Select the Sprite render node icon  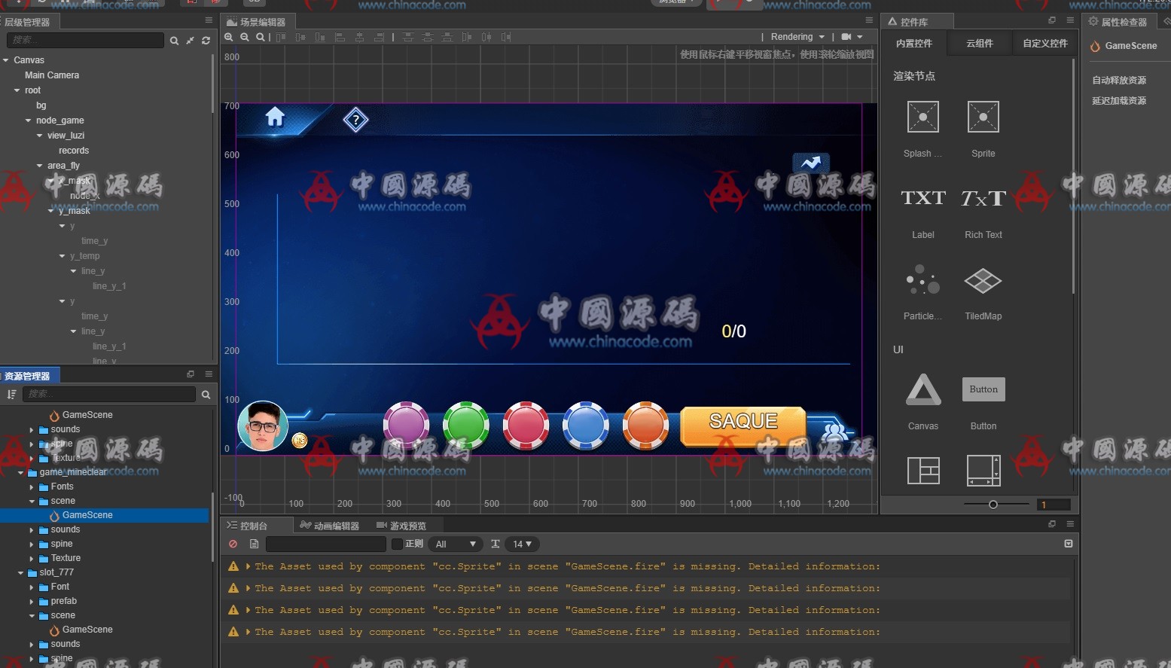983,117
